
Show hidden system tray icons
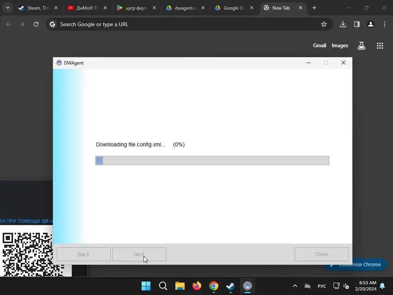coord(295,286)
